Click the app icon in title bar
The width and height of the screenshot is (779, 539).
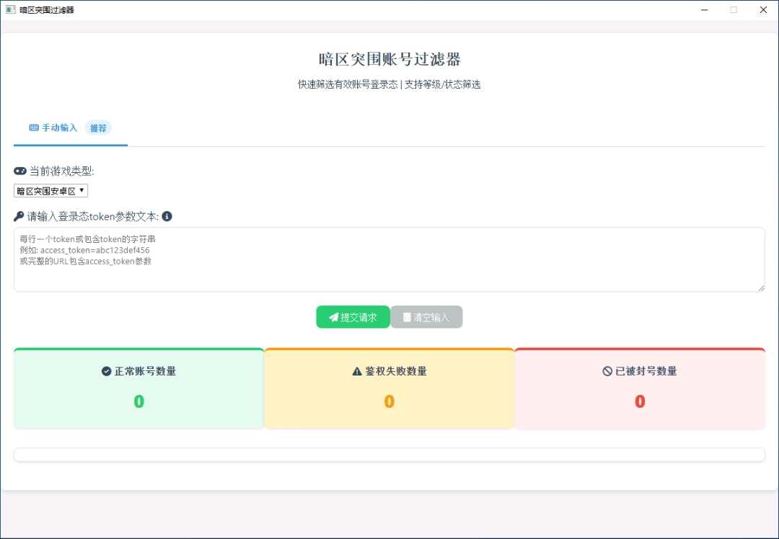point(10,9)
